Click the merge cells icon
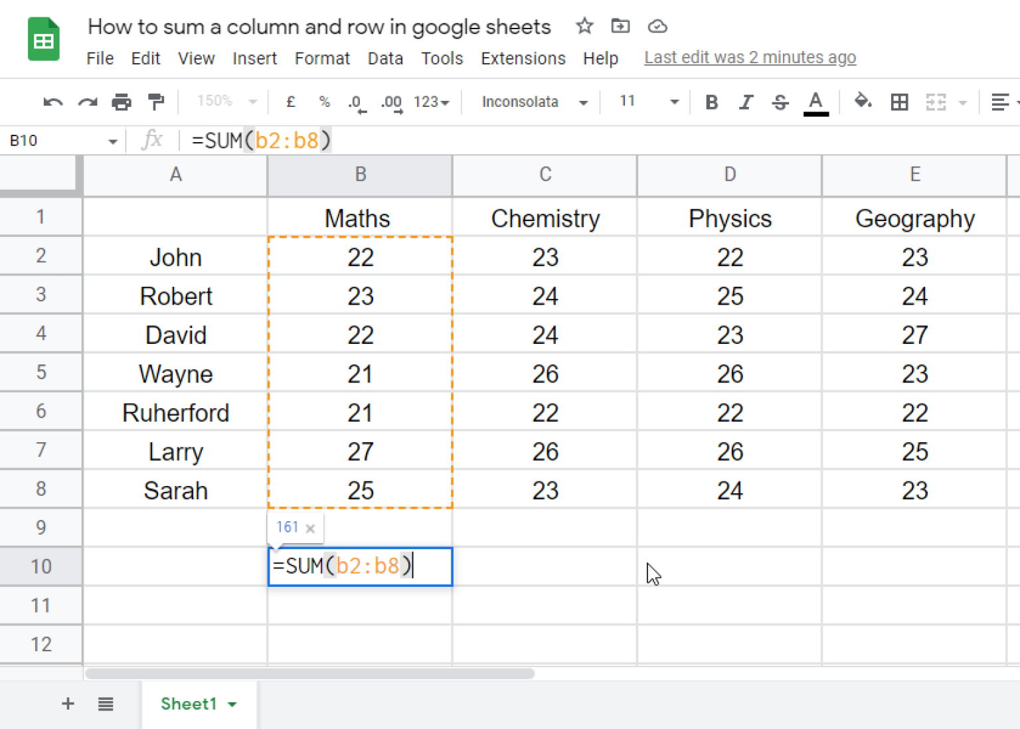 (936, 102)
